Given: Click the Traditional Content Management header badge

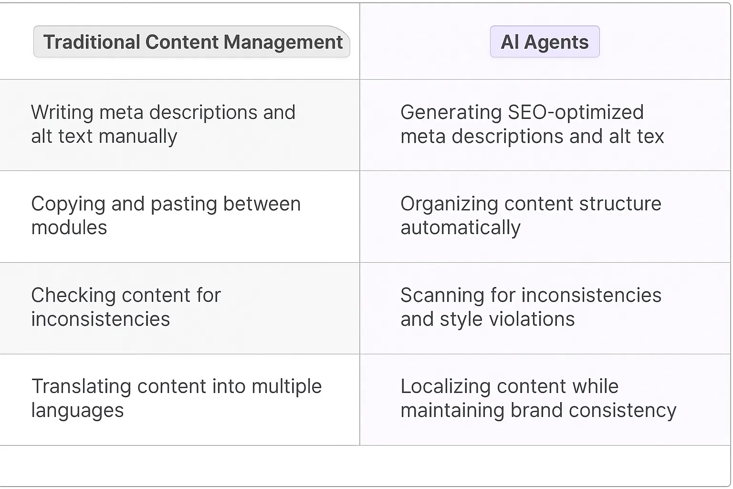Looking at the screenshot, I should click(x=192, y=42).
